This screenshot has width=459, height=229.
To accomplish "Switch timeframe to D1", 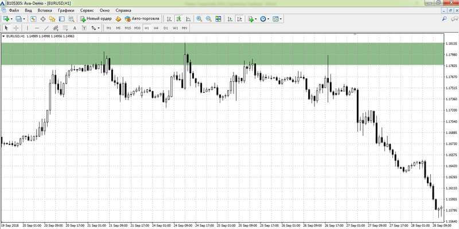I will [166, 28].
